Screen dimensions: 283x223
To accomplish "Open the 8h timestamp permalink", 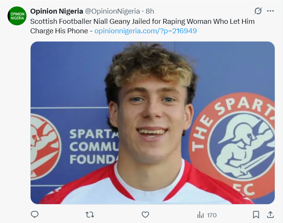I will pos(150,11).
